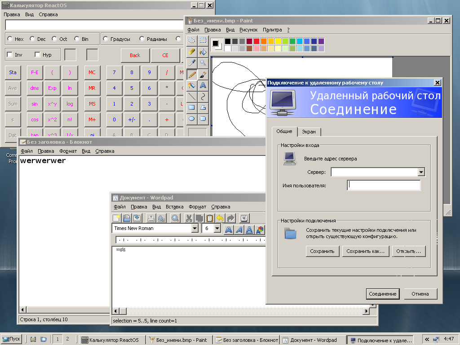Select the Hex radio button
Screen dimensions: 460x345
(x=10, y=39)
